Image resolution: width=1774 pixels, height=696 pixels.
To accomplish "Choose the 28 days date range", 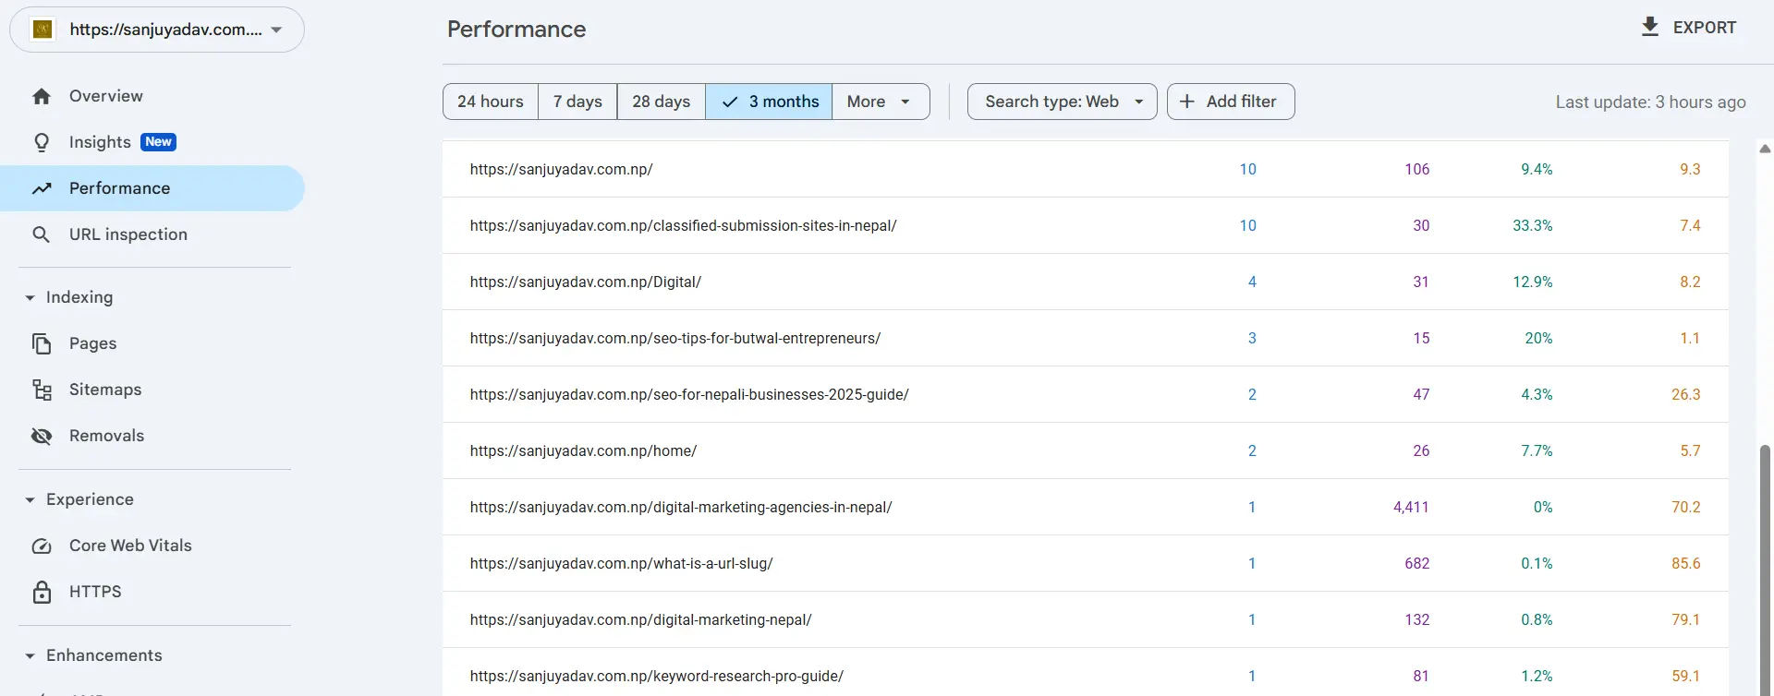I will (661, 102).
